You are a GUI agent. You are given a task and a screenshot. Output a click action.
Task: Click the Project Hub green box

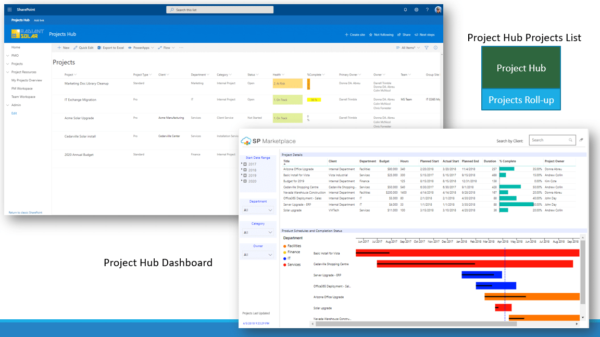(521, 68)
